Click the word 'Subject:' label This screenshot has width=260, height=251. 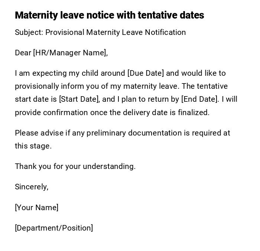[x=29, y=32]
